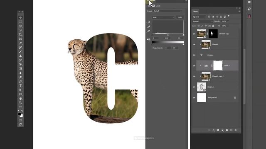Viewport: 266px width, 149px height.
Task: Hide the Background layer
Action: click(194, 98)
